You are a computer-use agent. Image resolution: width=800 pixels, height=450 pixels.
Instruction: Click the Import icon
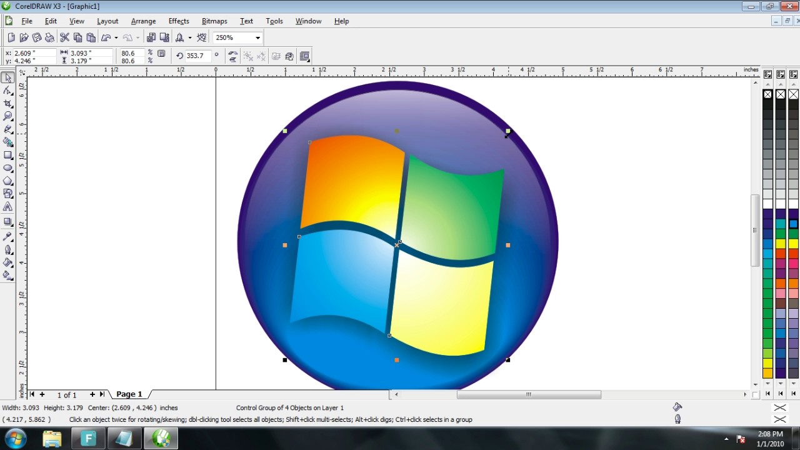151,37
